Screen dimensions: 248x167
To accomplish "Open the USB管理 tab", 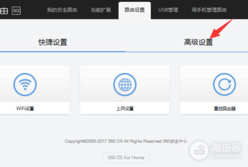I will coord(168,10).
